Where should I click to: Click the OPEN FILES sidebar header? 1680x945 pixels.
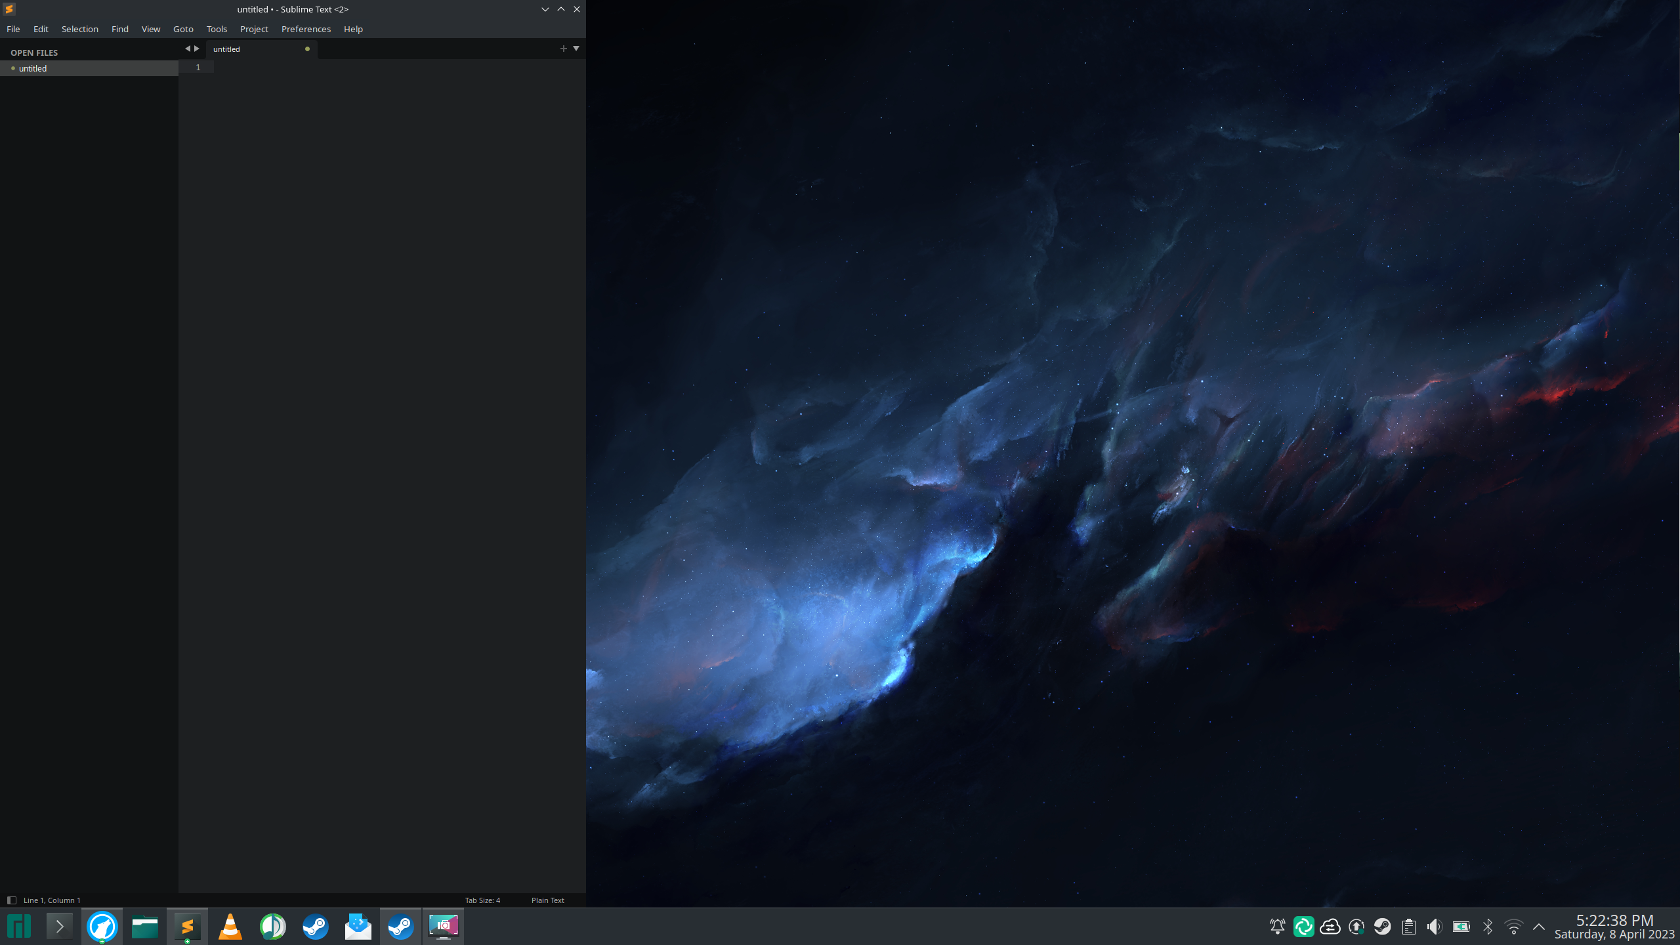[x=34, y=52]
